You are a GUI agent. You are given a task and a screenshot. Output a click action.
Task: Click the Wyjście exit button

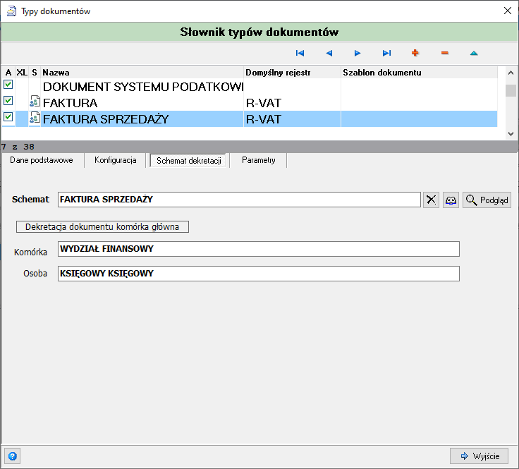[480, 456]
